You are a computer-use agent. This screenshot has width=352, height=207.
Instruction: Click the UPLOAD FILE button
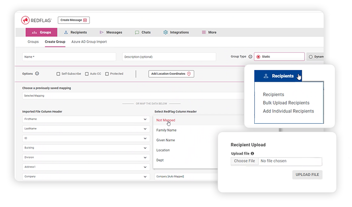(307, 175)
